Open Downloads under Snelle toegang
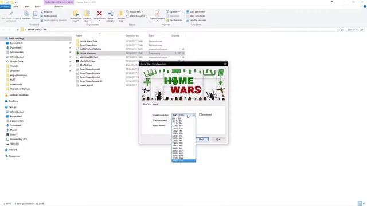The width and height of the screenshot is (367, 206). coord(15,47)
